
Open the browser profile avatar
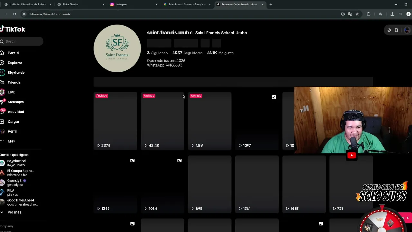pyautogui.click(x=408, y=14)
